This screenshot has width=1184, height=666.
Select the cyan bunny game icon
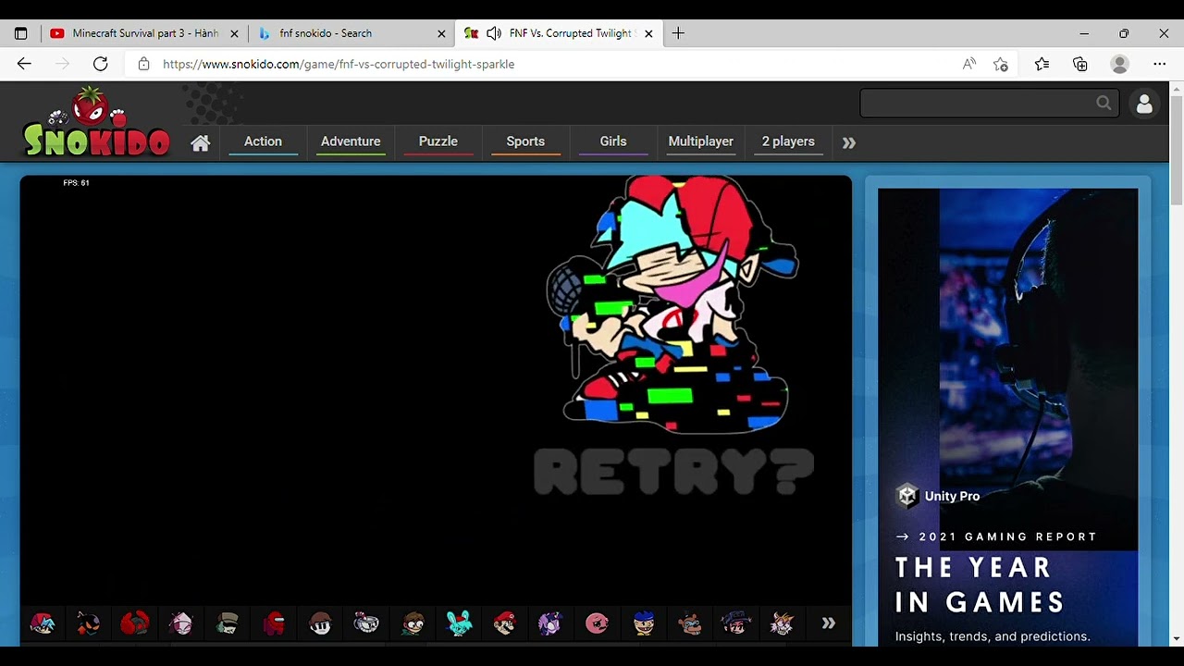tap(459, 623)
